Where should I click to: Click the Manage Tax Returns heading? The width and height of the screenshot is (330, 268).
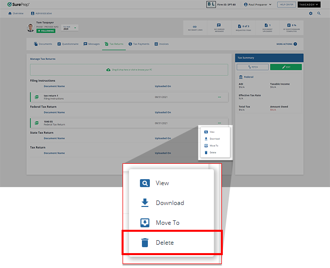coord(43,59)
